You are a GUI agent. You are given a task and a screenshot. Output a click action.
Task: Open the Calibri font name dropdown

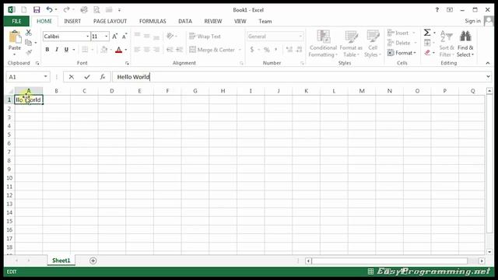click(x=88, y=37)
